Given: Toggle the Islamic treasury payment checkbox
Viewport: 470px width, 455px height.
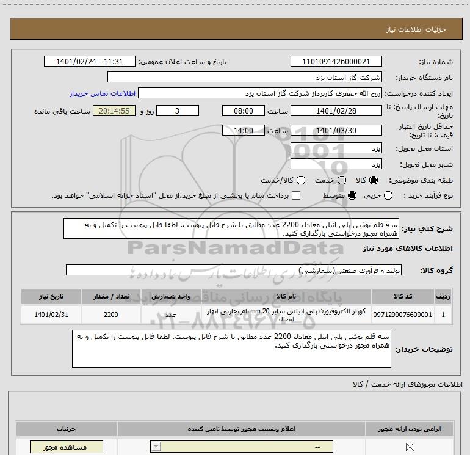Looking at the screenshot, I should (296, 195).
